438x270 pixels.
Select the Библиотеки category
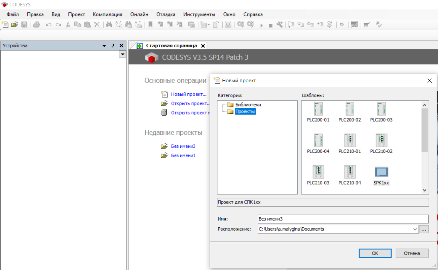[x=248, y=104]
